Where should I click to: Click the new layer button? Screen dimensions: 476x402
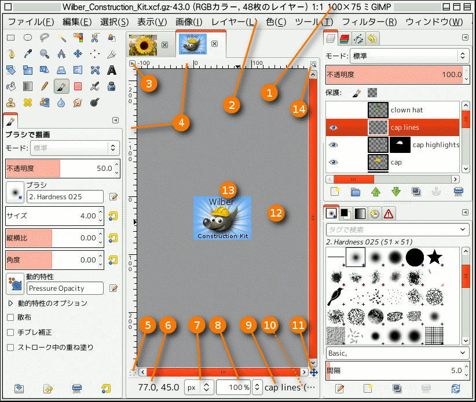[334, 191]
